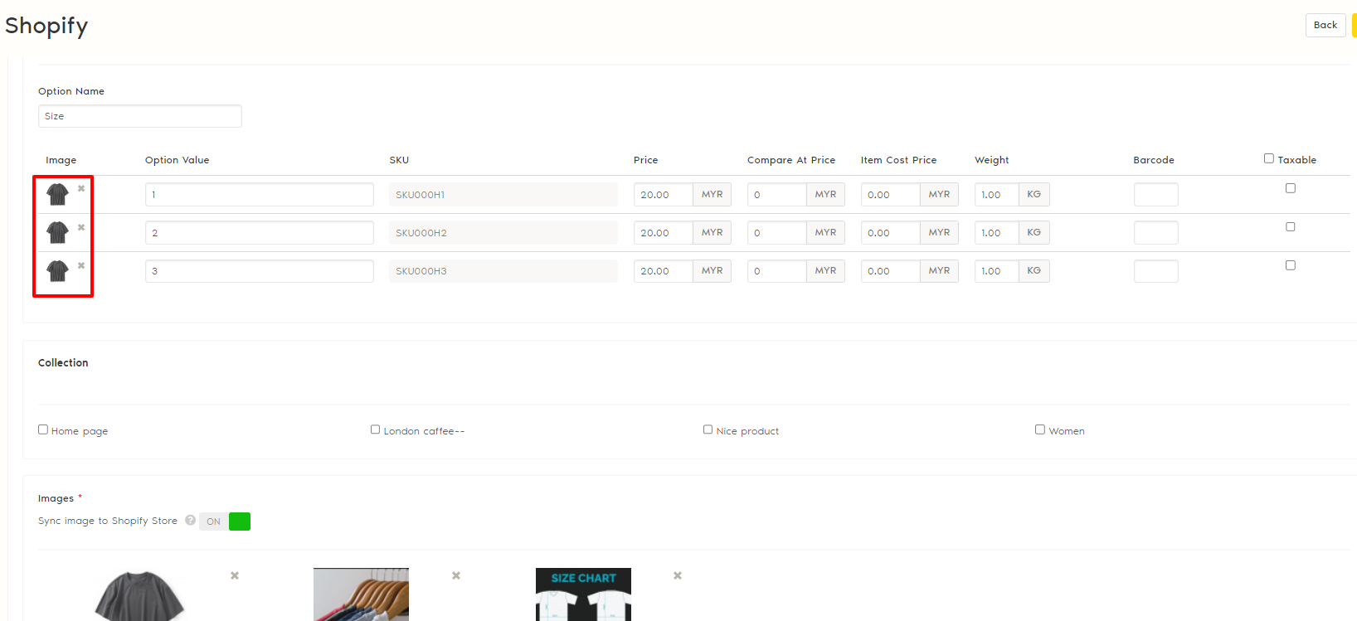Edit Item Cost Price for SKU000H3 row
The height and width of the screenshot is (621, 1357).
(891, 271)
